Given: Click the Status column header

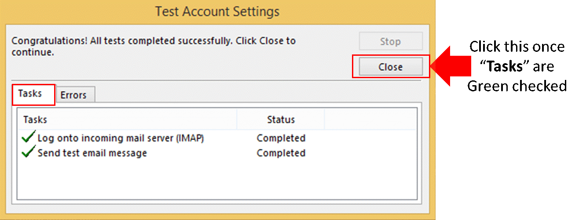Looking at the screenshot, I should (x=281, y=119).
